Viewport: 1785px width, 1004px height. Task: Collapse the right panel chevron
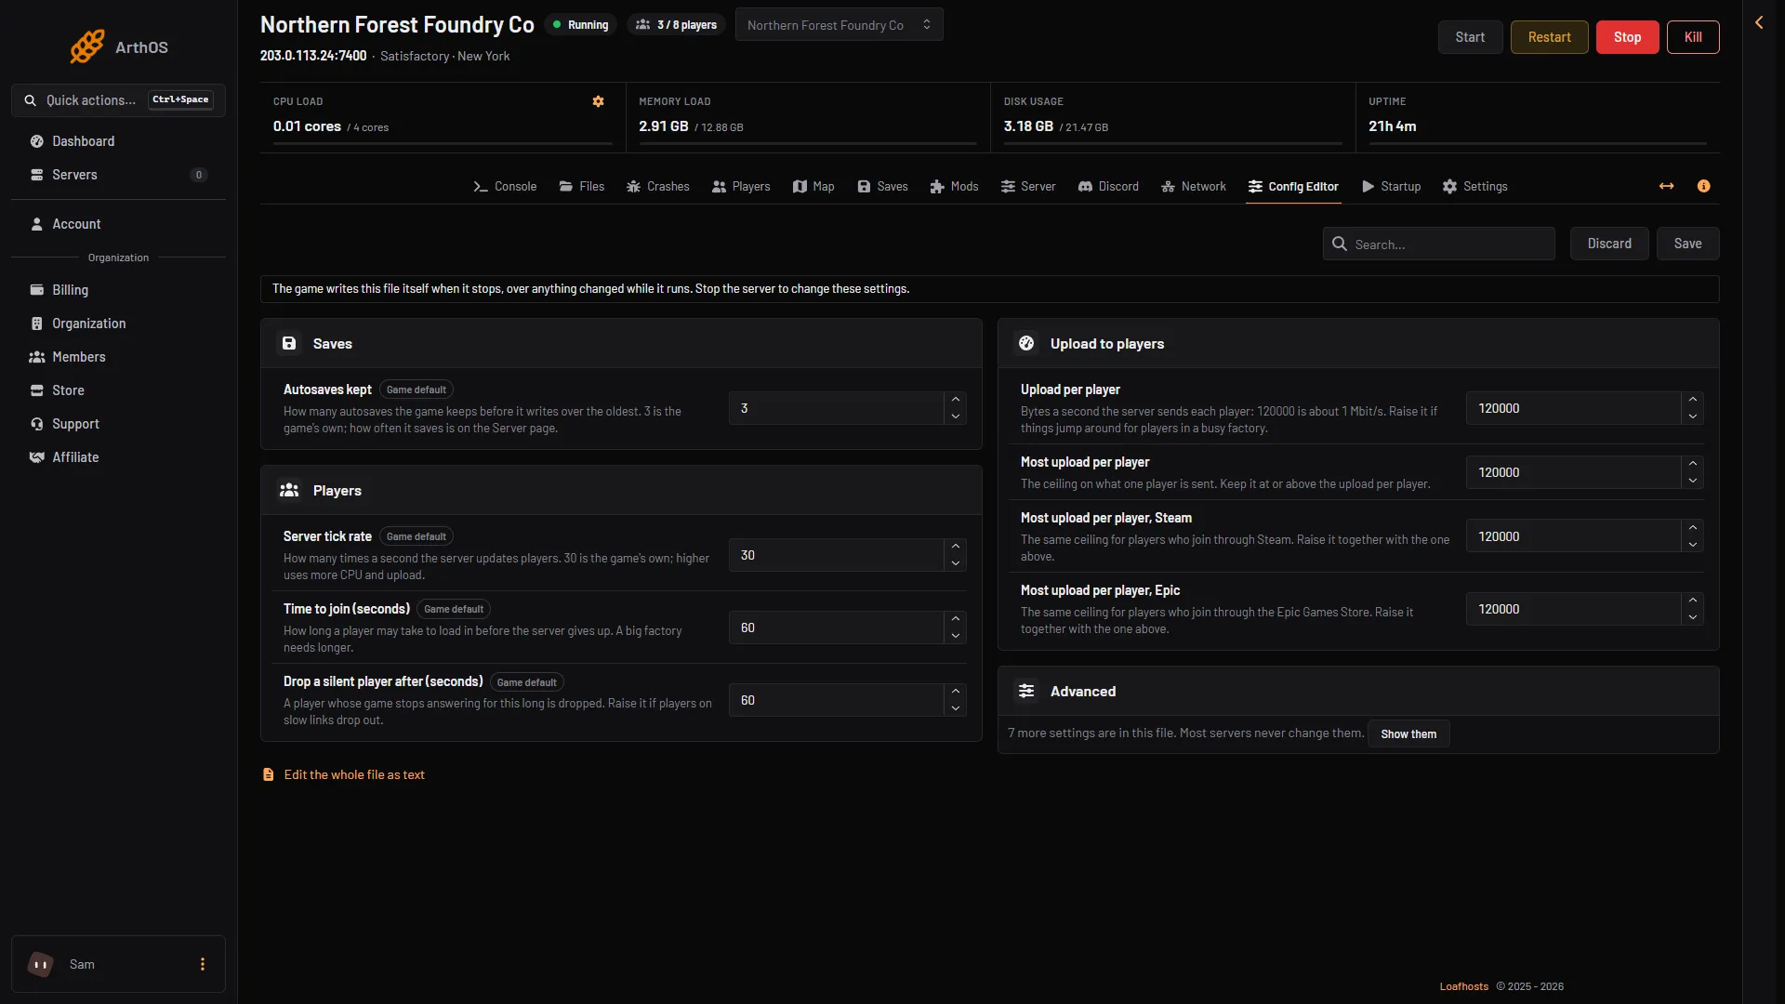pos(1759,22)
